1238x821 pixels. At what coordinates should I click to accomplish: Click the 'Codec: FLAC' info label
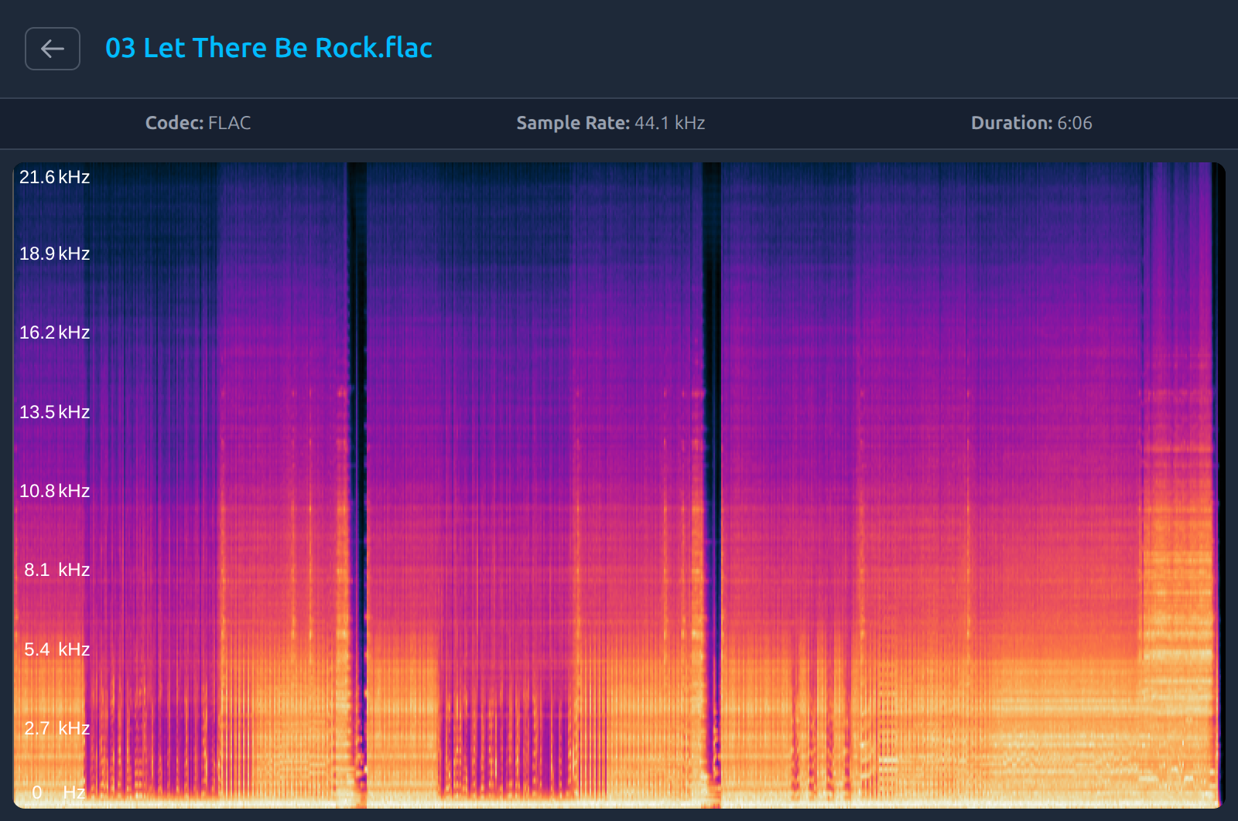coord(198,123)
